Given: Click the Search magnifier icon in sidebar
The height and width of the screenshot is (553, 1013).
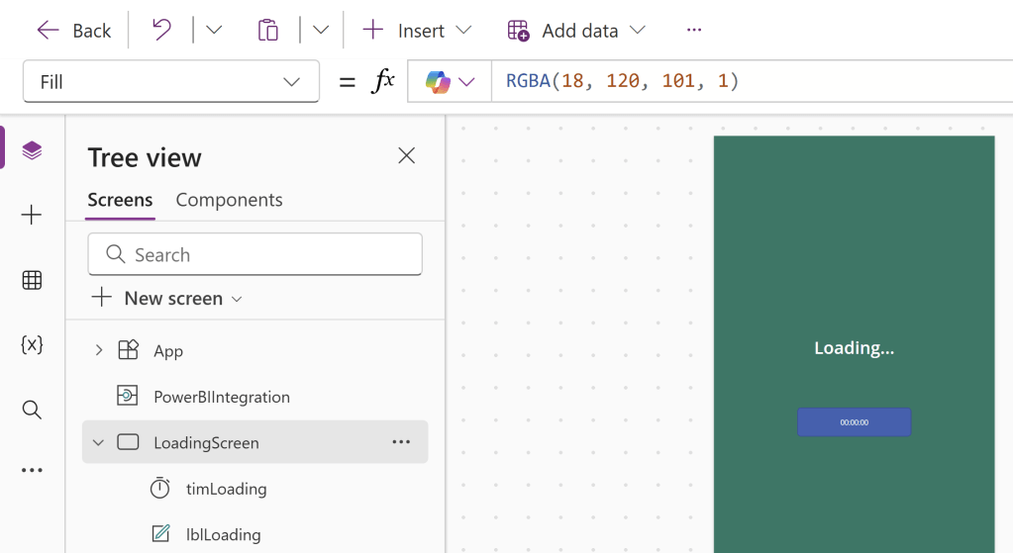Looking at the screenshot, I should point(32,410).
